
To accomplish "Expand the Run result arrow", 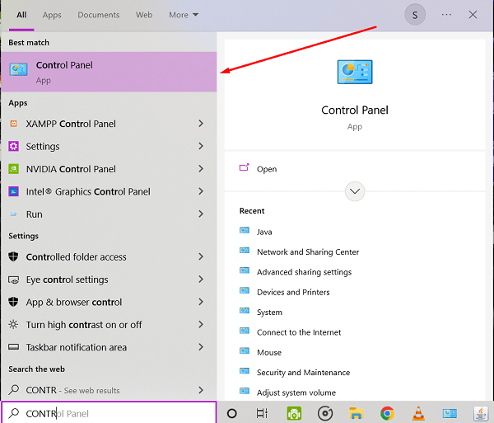I will click(201, 214).
